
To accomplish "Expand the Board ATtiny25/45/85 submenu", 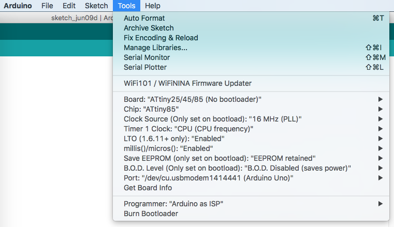I will pos(251,99).
